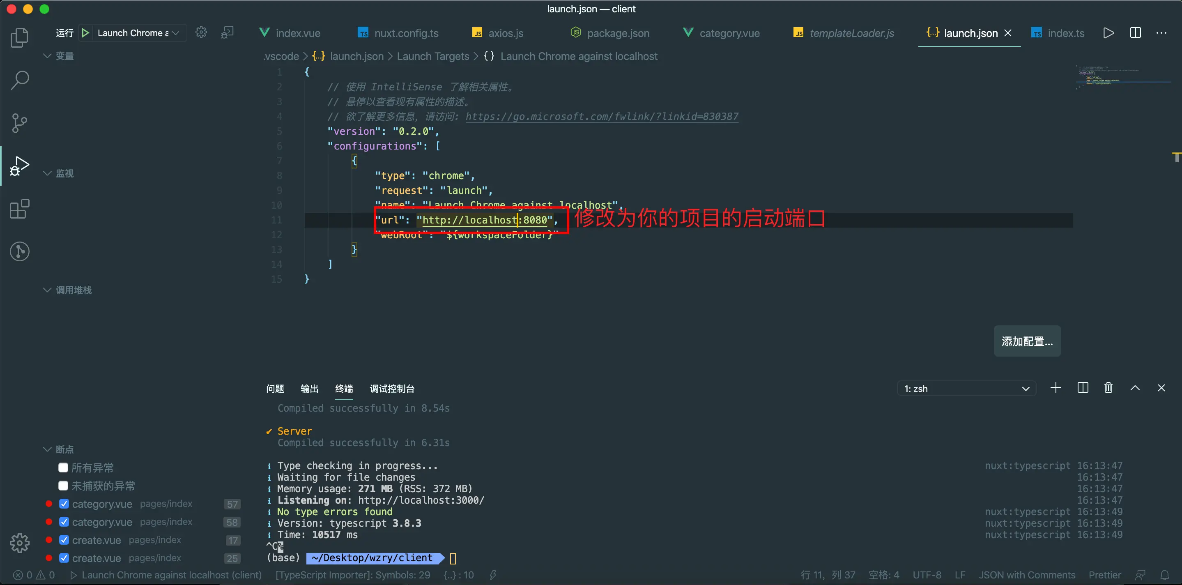Collapse the 断点 breakpoints section

click(47, 449)
